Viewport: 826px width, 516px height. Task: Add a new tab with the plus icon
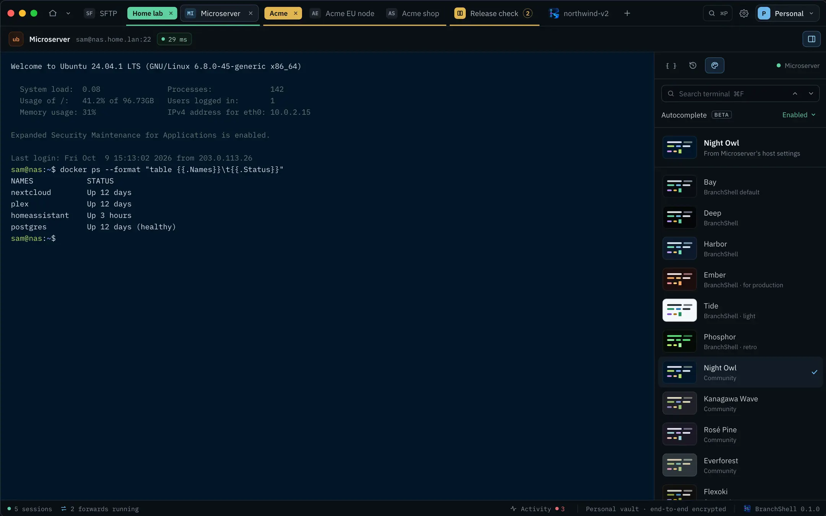click(627, 13)
